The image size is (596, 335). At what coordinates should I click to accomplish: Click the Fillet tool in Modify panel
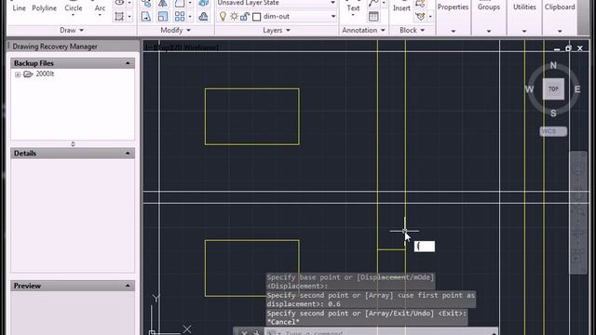(x=180, y=4)
